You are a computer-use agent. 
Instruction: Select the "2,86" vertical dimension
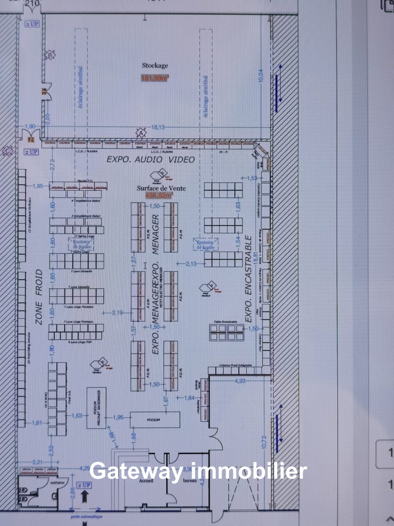[73, 493]
